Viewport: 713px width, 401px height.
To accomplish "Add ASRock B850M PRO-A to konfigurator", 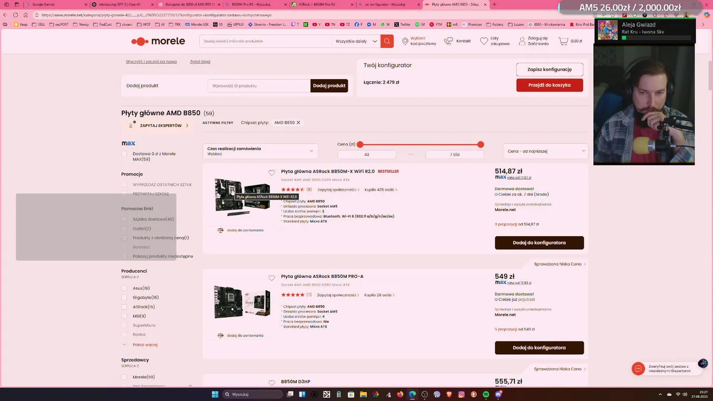I will pyautogui.click(x=539, y=348).
